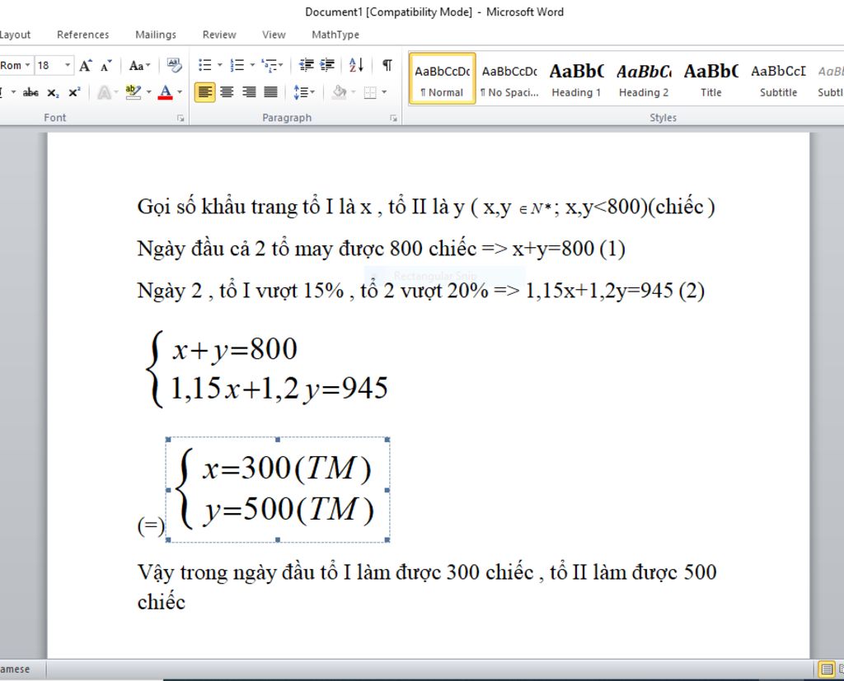844x681 pixels.
Task: Apply strikethrough with the abc icon
Action: click(30, 92)
